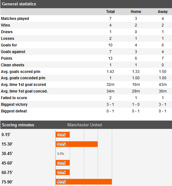
Task: Click the 60-75' orange 10.0% bar
Action: tap(63, 172)
